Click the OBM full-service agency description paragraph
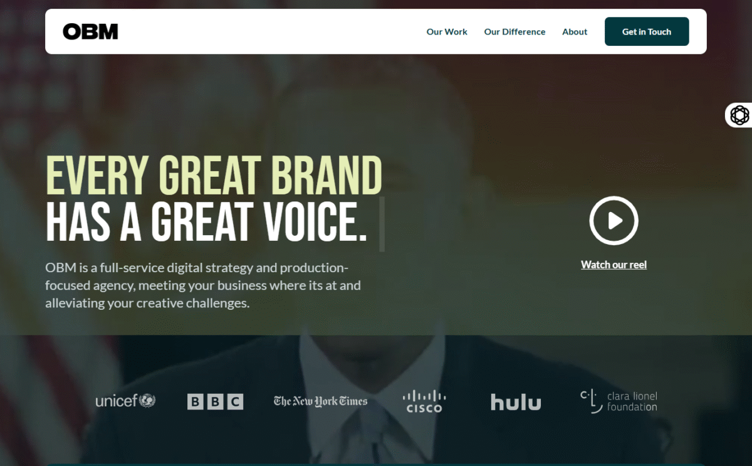This screenshot has height=466, width=752. [x=203, y=285]
